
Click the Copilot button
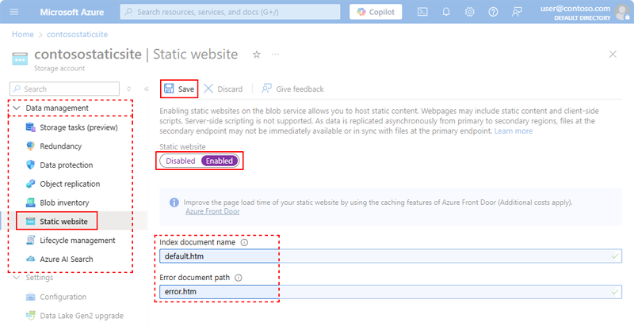pyautogui.click(x=376, y=12)
